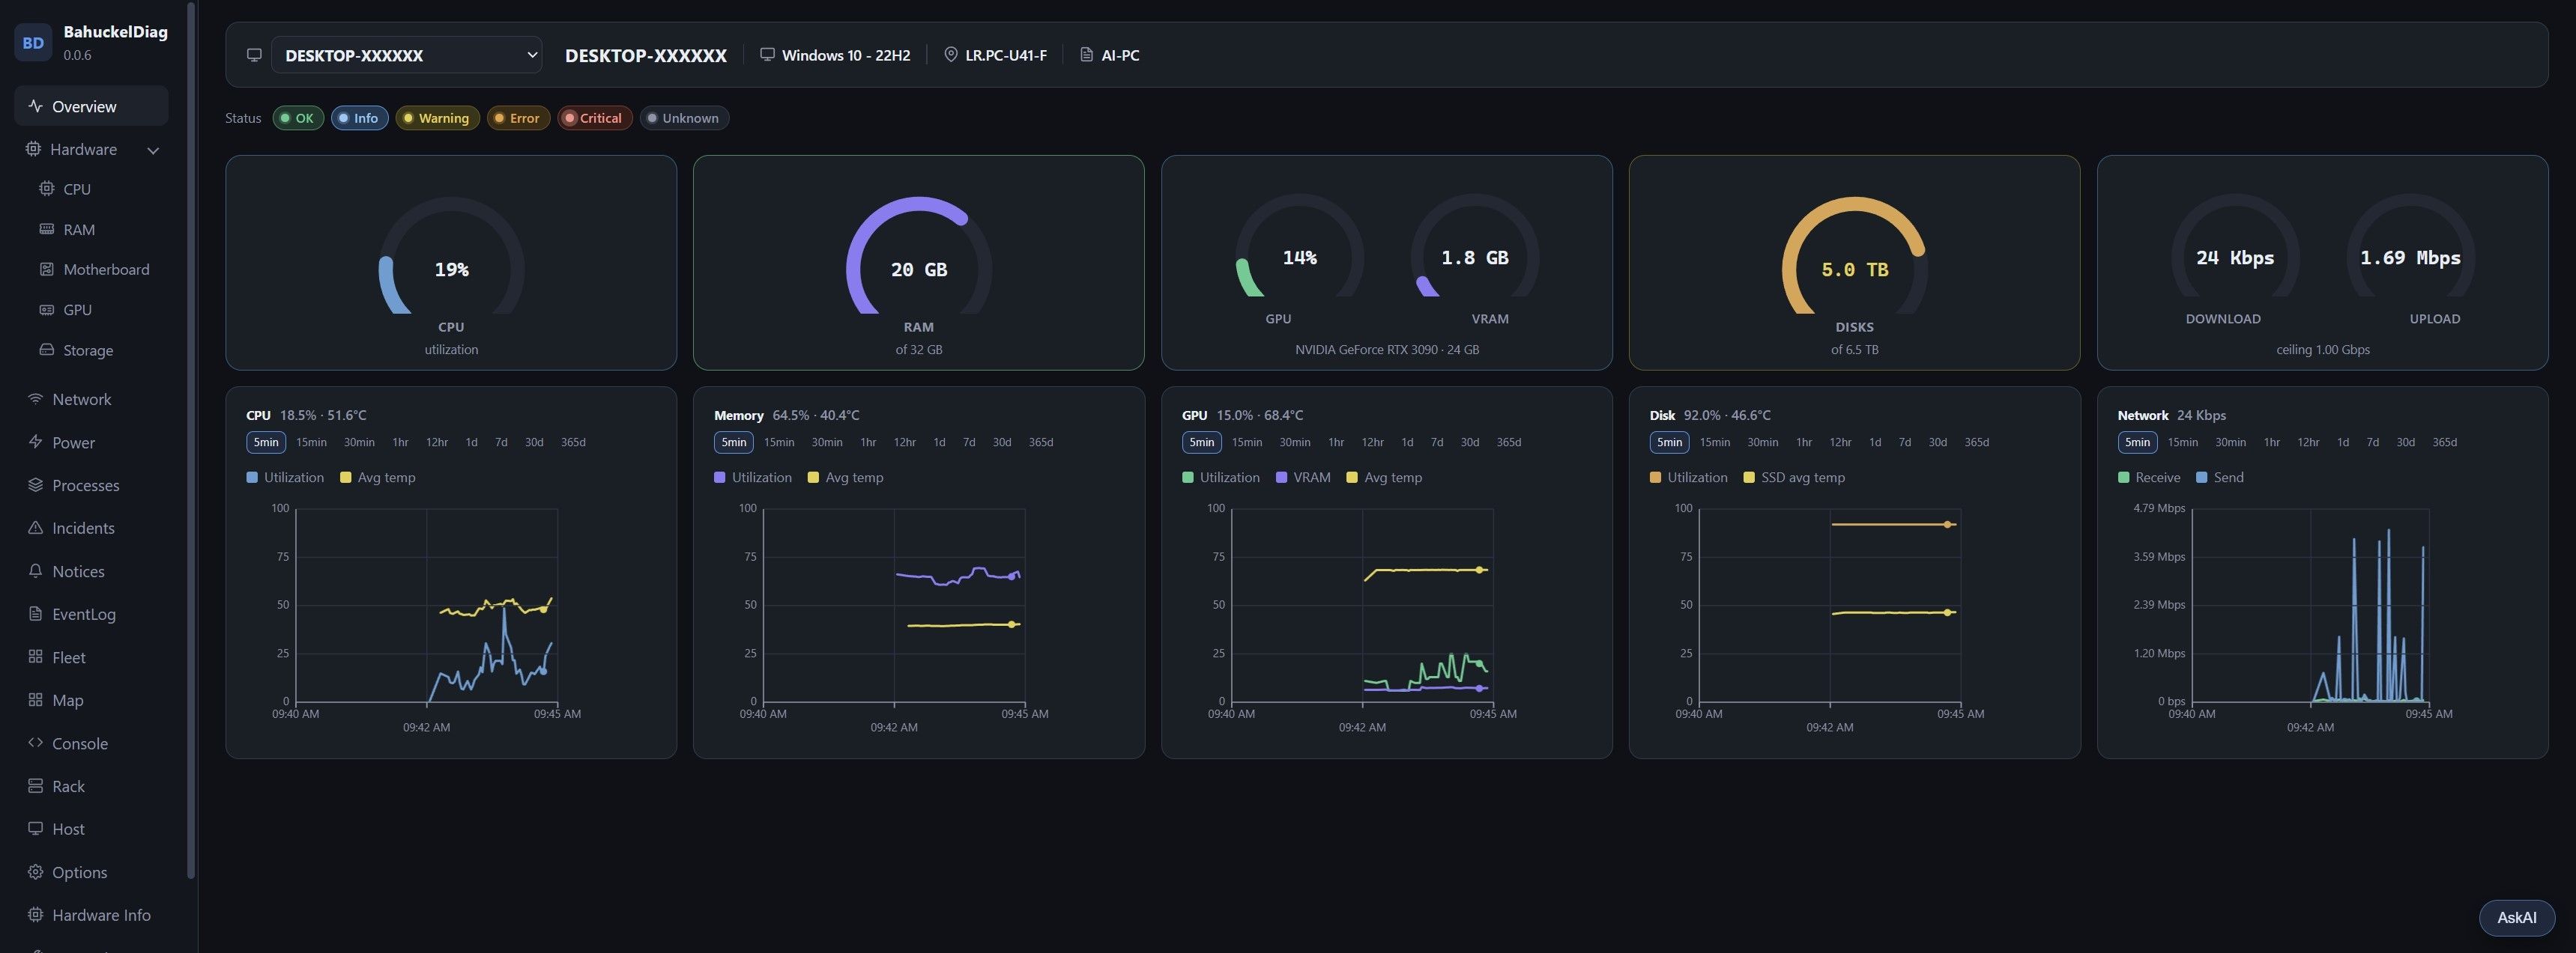2576x953 pixels.
Task: Select 7d range on GPU chart
Action: point(1436,442)
